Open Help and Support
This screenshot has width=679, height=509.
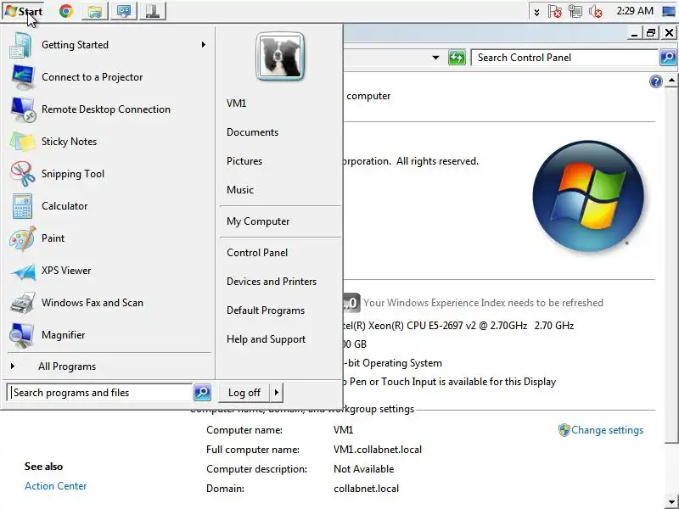tap(266, 339)
